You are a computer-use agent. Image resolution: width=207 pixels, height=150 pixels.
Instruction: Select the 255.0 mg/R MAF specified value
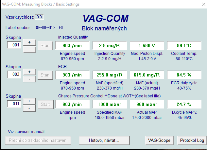coord(110,75)
